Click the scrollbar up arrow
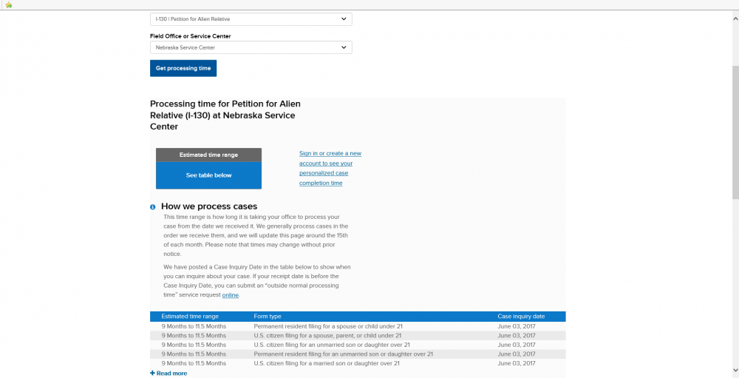The image size is (739, 378). point(735,18)
